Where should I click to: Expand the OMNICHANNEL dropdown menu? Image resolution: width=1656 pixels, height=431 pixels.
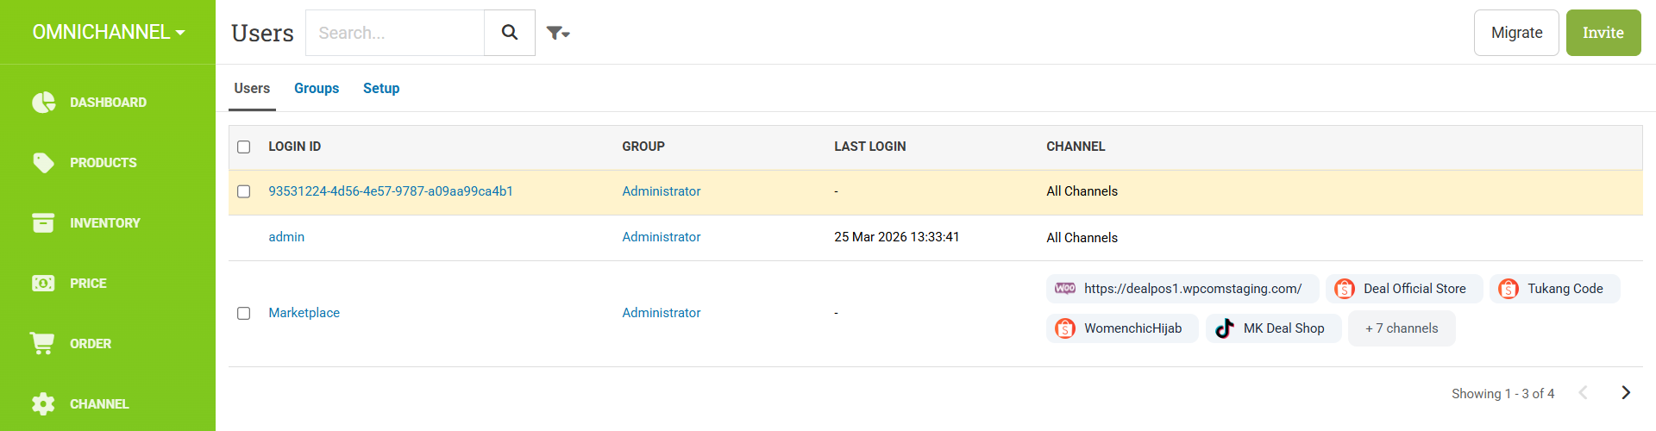click(108, 33)
